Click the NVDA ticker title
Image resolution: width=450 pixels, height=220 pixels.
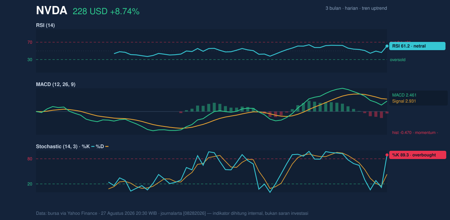[51, 11]
